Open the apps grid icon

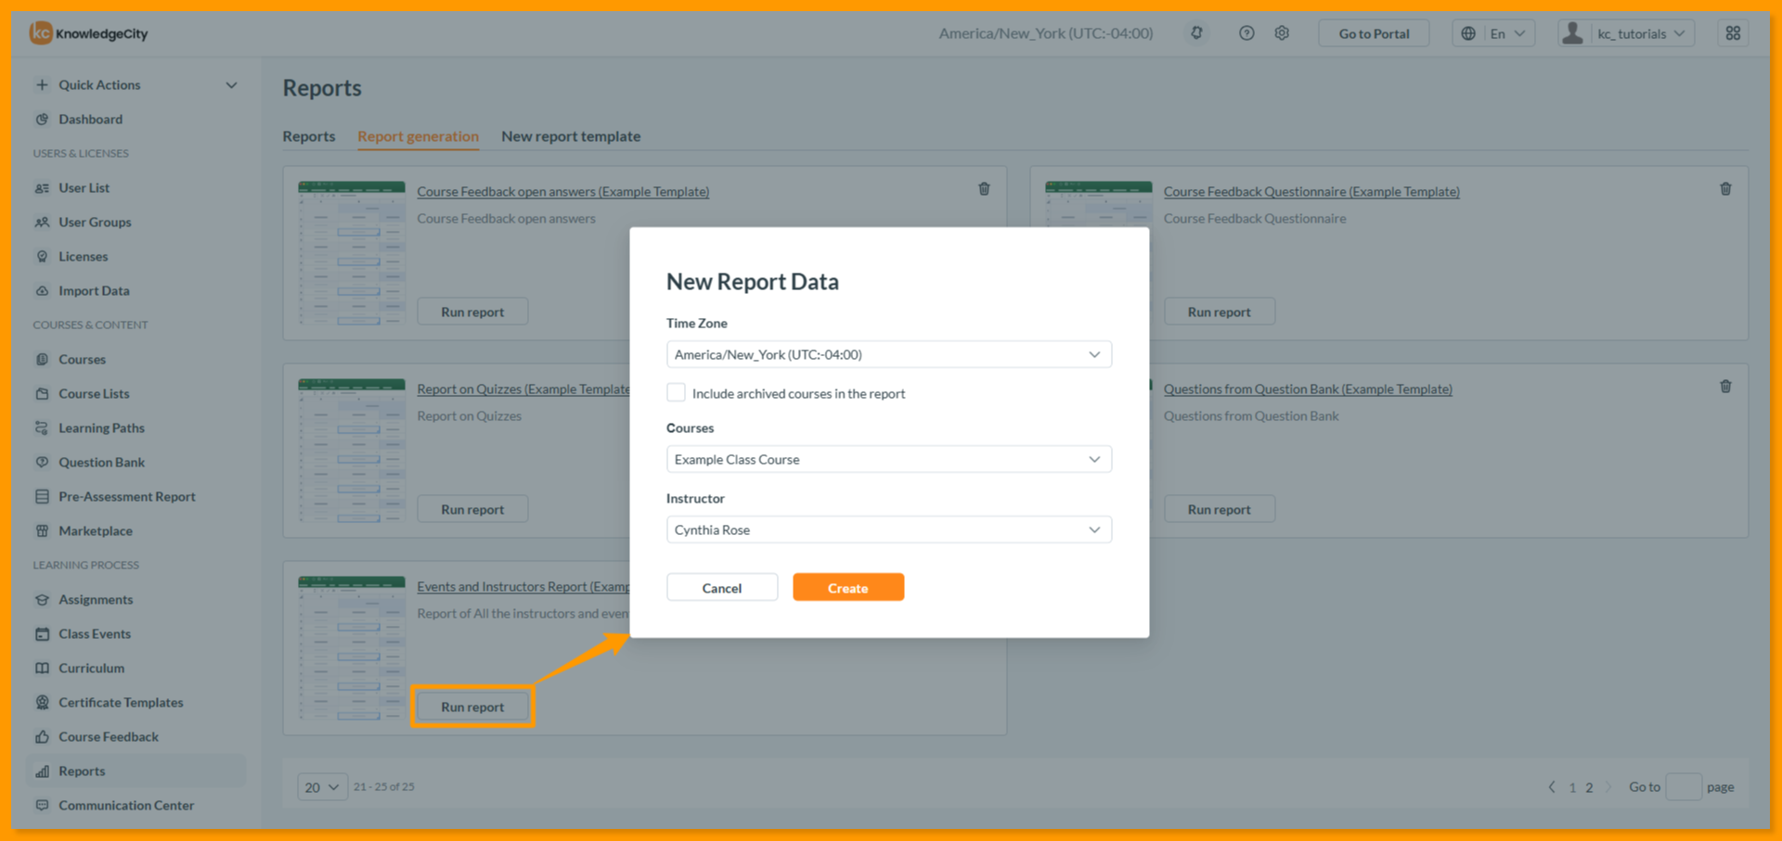click(x=1733, y=33)
